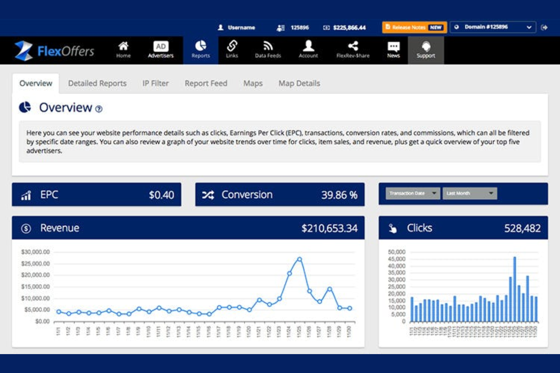
Task: Click the Conversion value 39.86 %
Action: pos(339,195)
